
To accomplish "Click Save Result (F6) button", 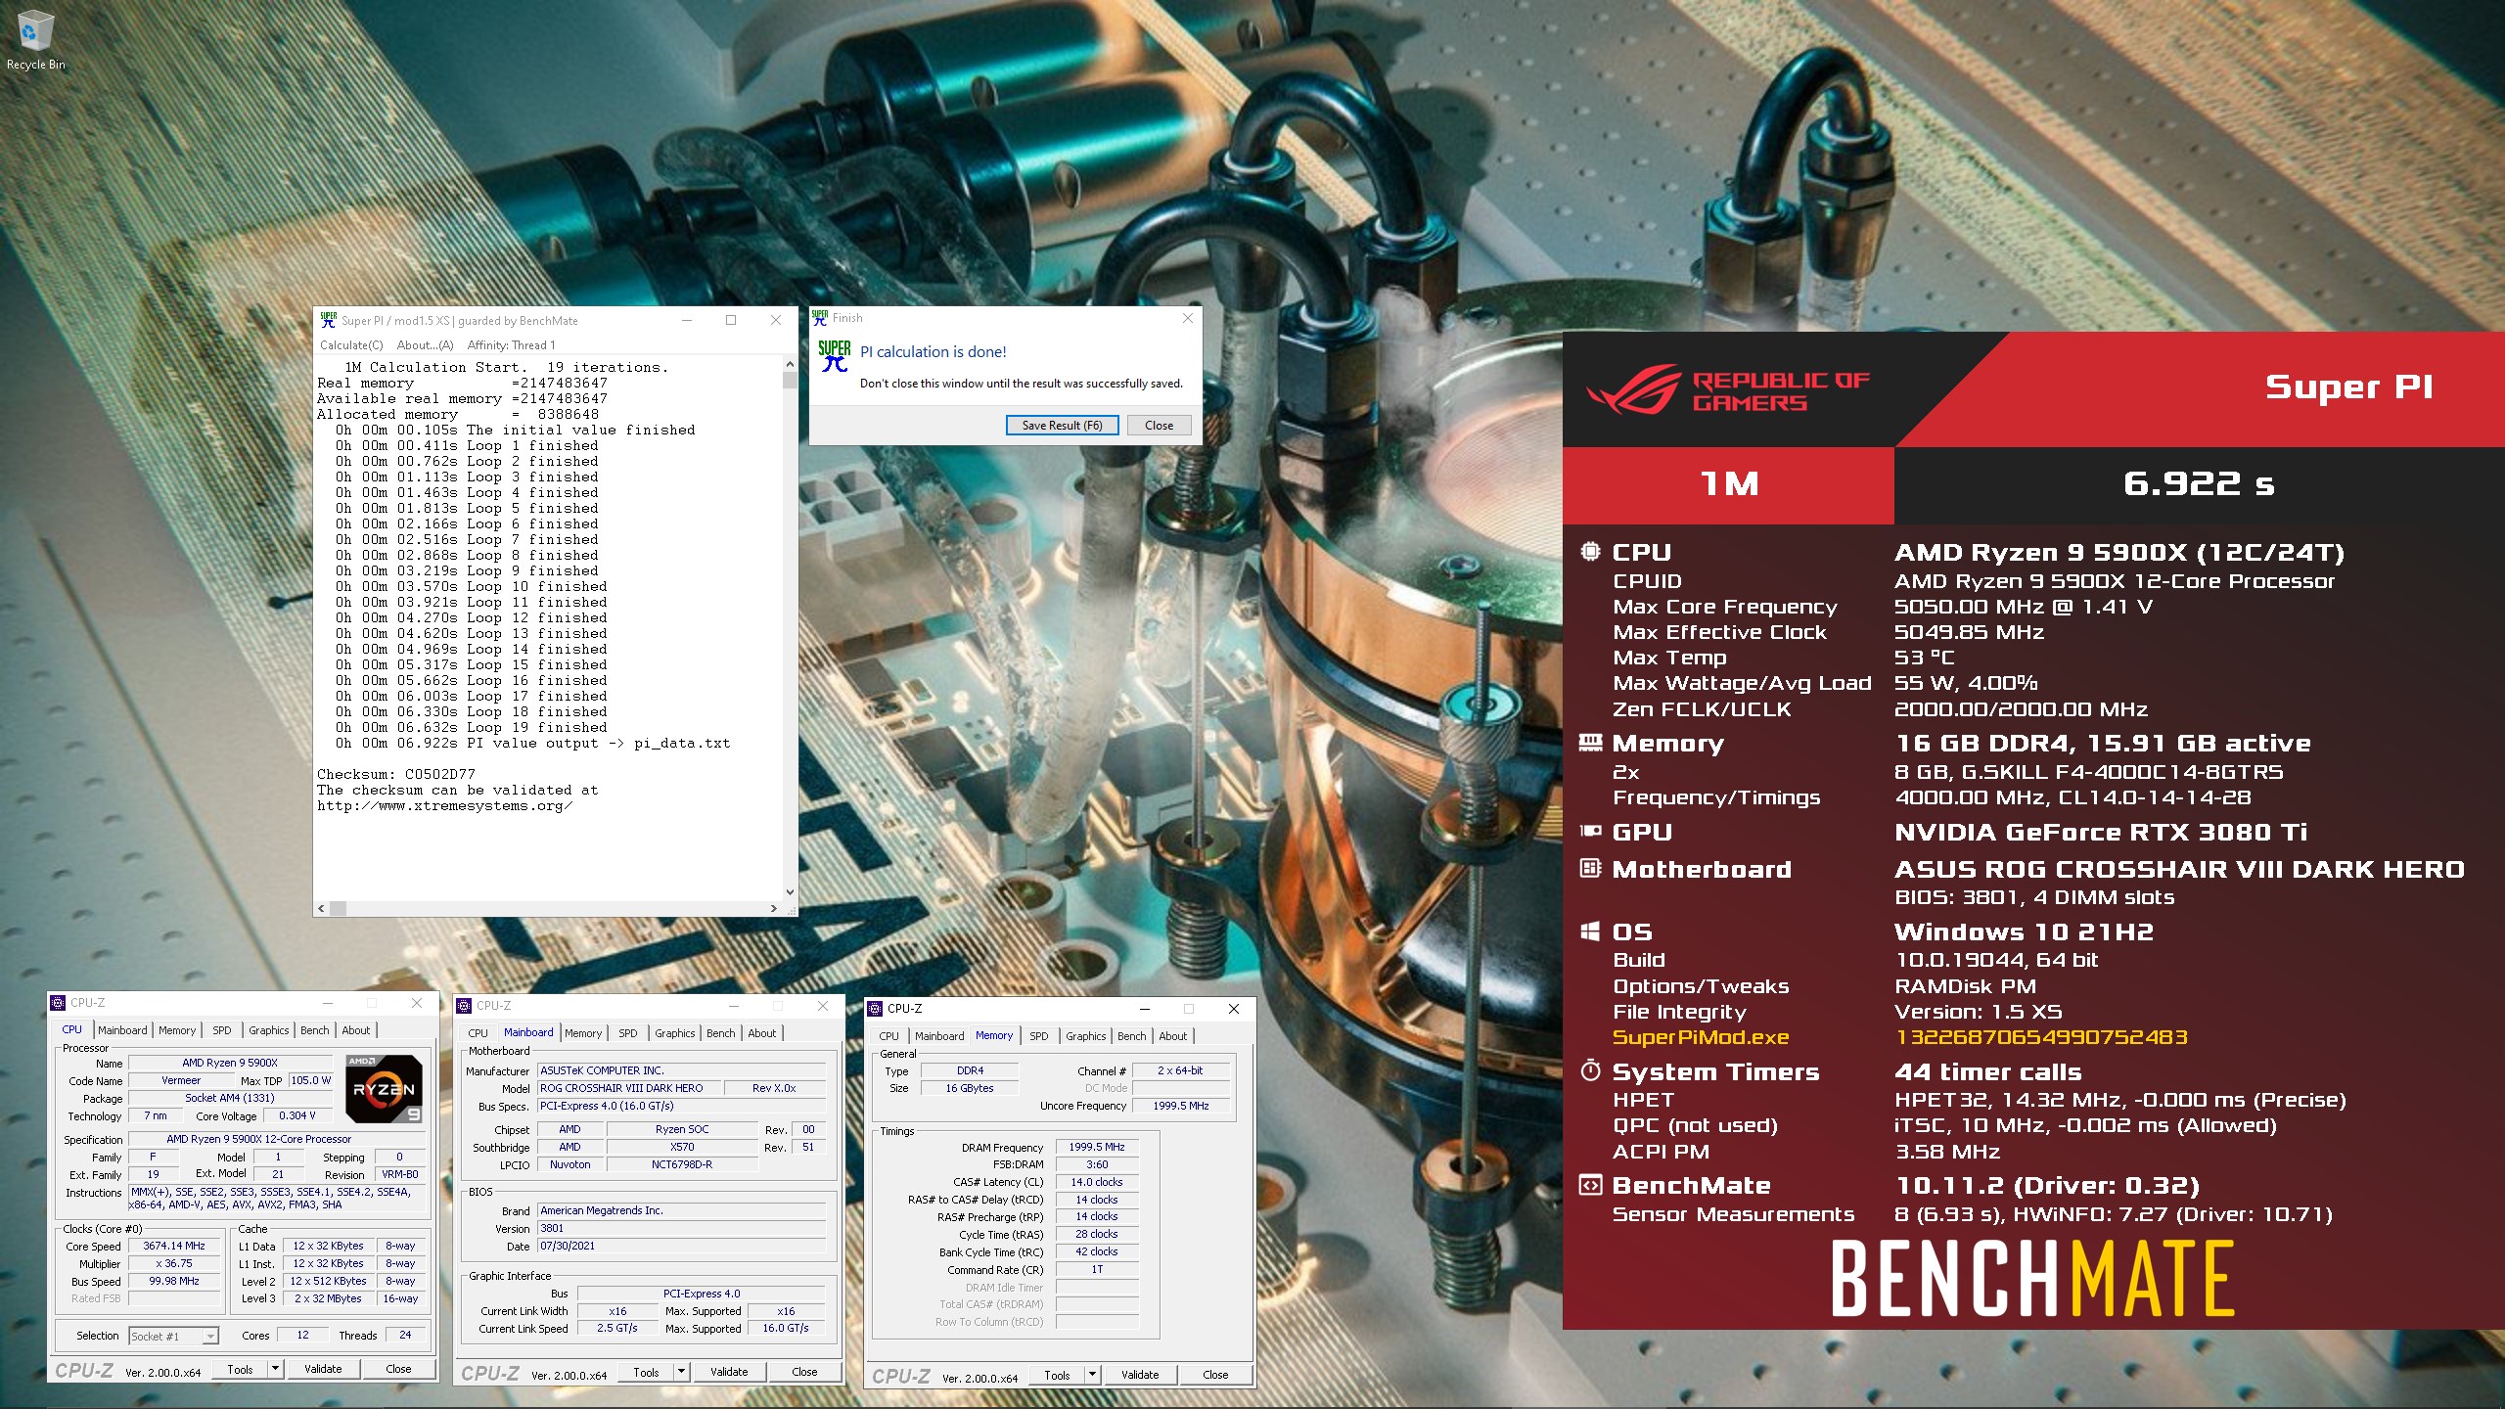I will tap(1062, 426).
